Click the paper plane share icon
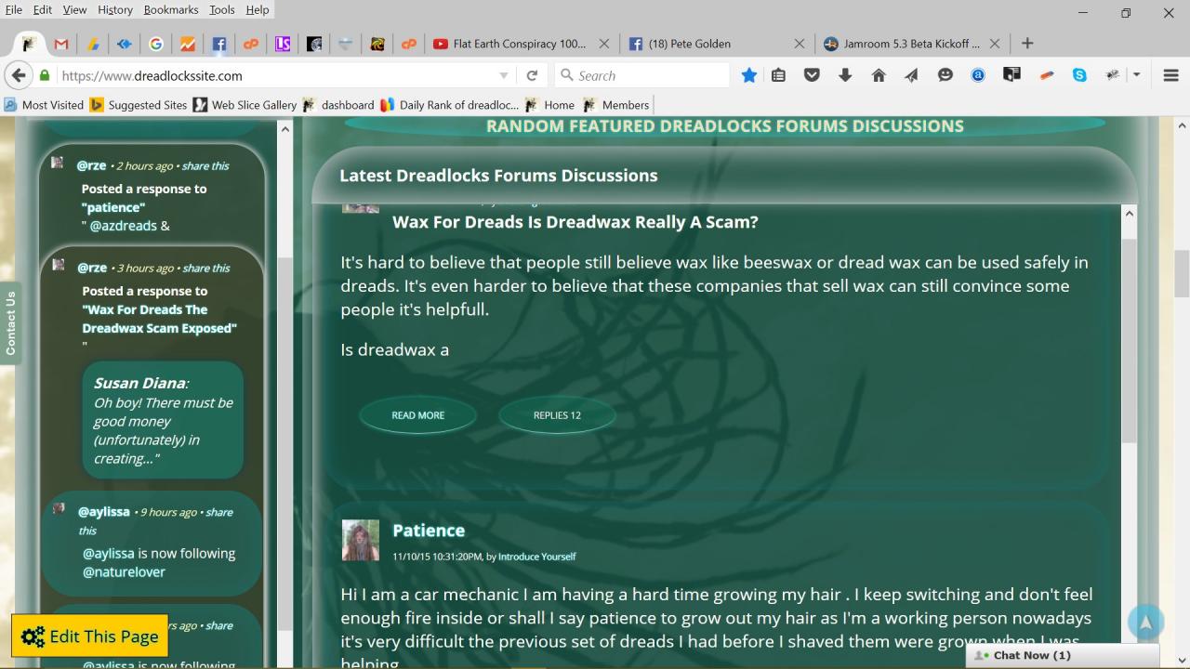 point(912,75)
